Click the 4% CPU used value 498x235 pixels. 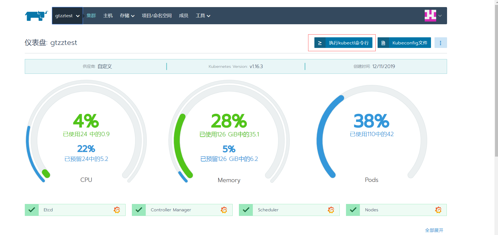pyautogui.click(x=86, y=121)
